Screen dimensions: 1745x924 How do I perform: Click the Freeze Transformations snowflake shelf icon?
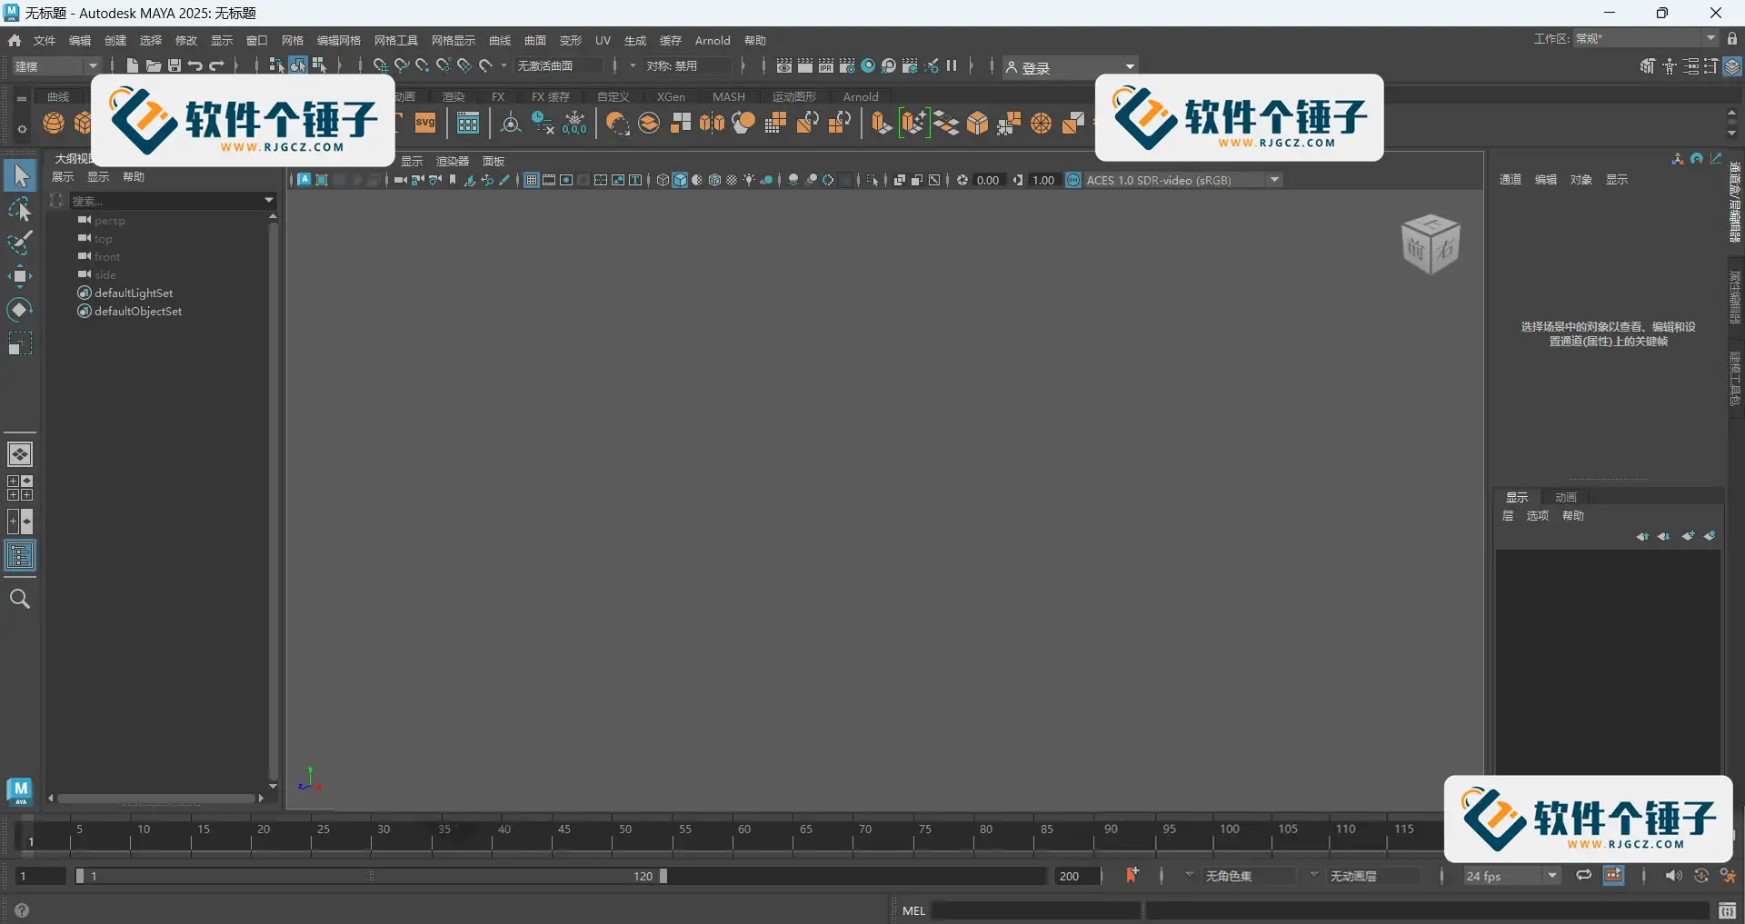[575, 123]
